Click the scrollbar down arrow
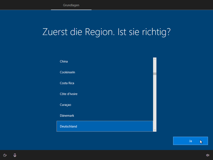The image size is (213, 160). coord(154,130)
